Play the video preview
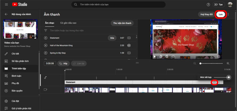Screen dimensions: 237x111 click(155, 57)
